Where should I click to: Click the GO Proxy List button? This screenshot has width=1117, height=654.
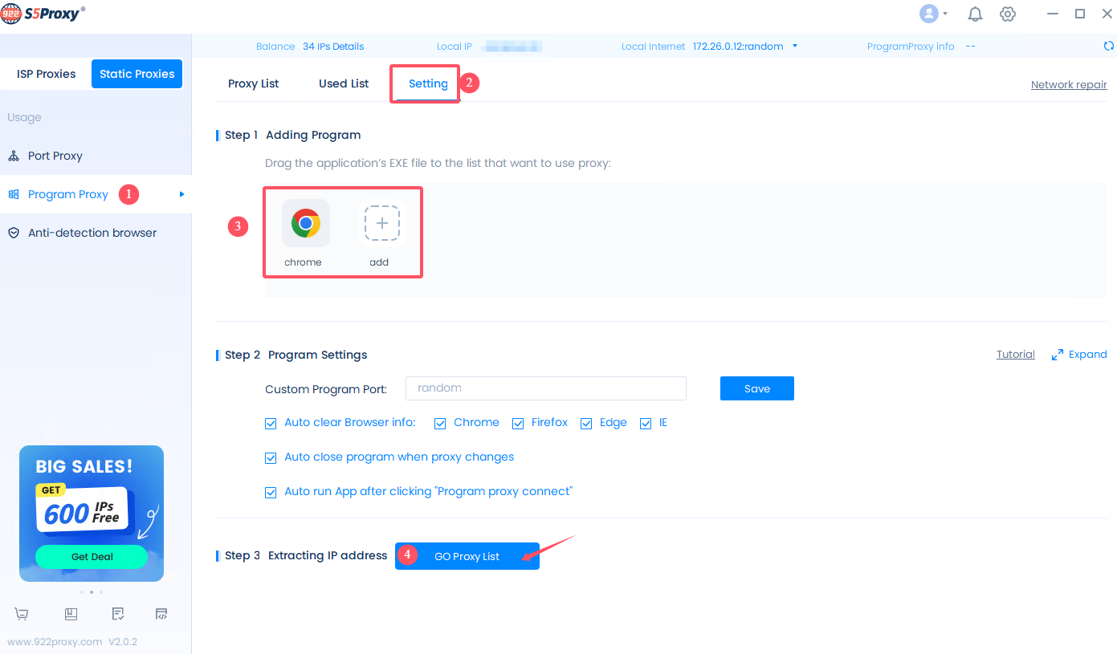pyautogui.click(x=467, y=556)
